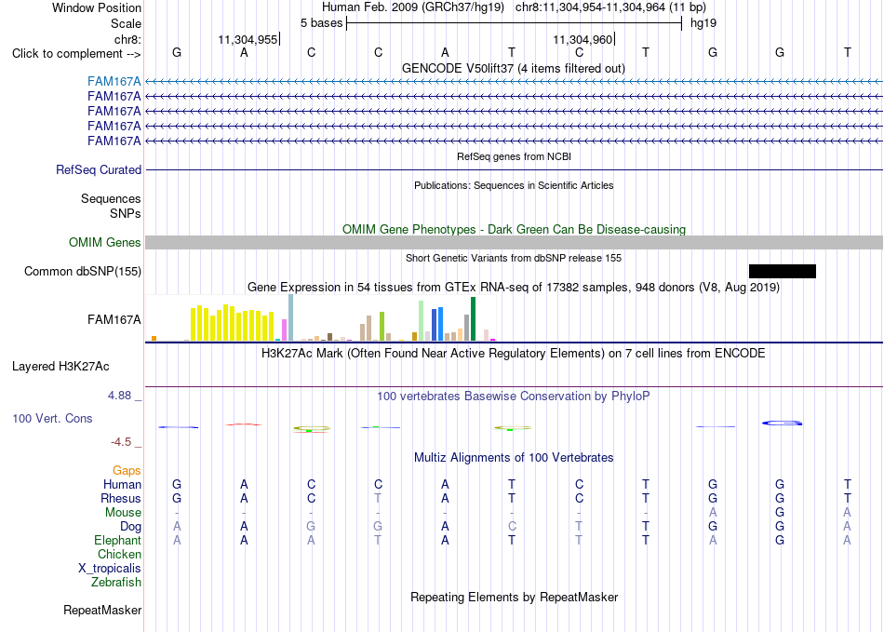Select the Mouse species label
The height and width of the screenshot is (632, 884).
[x=123, y=513]
